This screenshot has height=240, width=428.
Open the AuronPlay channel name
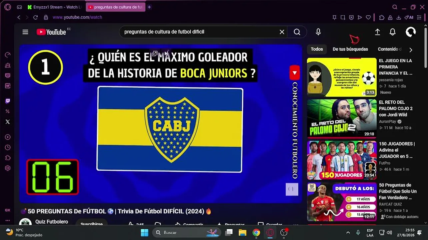388,122
